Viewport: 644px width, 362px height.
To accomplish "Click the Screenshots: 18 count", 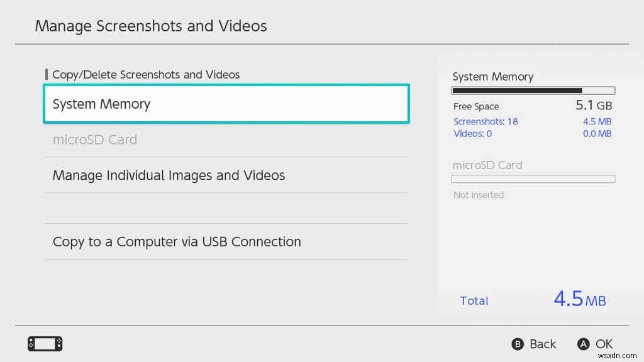I will click(486, 121).
